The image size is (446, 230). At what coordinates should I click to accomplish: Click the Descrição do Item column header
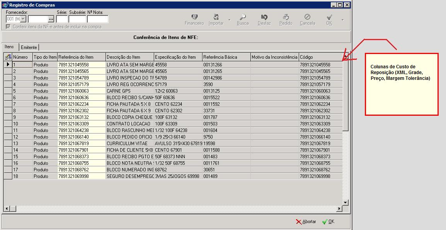[x=130, y=57]
